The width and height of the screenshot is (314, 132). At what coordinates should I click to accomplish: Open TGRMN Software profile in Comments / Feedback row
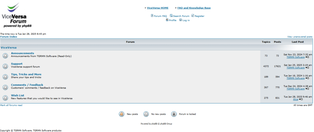[x=295, y=89]
